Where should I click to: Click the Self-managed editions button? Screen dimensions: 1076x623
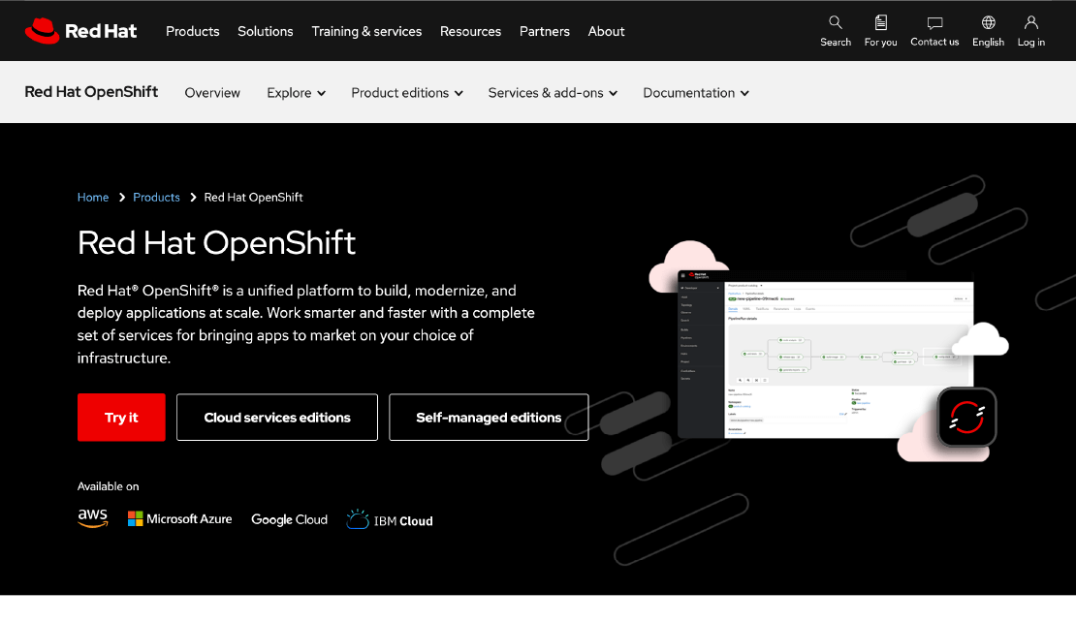(x=489, y=418)
